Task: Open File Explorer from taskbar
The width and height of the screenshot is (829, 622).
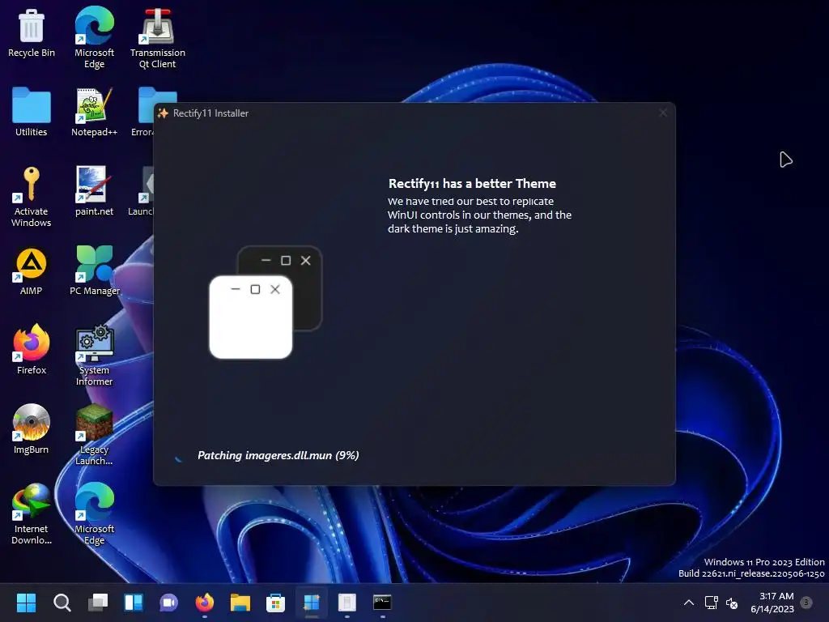Action: [x=240, y=603]
